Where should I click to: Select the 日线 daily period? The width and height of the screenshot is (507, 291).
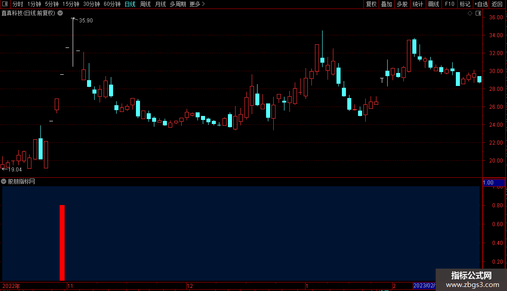[130, 4]
